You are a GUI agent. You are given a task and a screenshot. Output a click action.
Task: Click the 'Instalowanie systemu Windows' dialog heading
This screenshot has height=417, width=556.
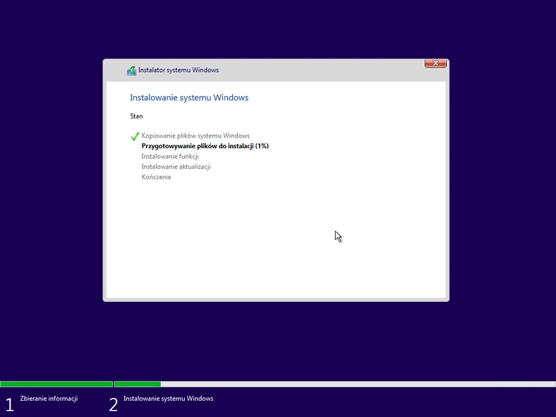pyautogui.click(x=189, y=97)
